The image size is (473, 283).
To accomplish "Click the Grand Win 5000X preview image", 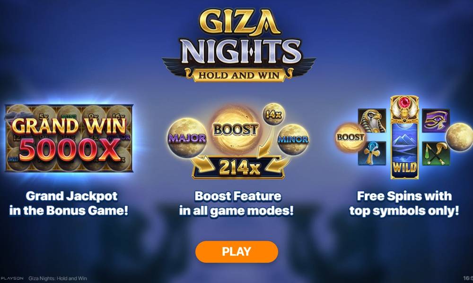I will click(70, 138).
